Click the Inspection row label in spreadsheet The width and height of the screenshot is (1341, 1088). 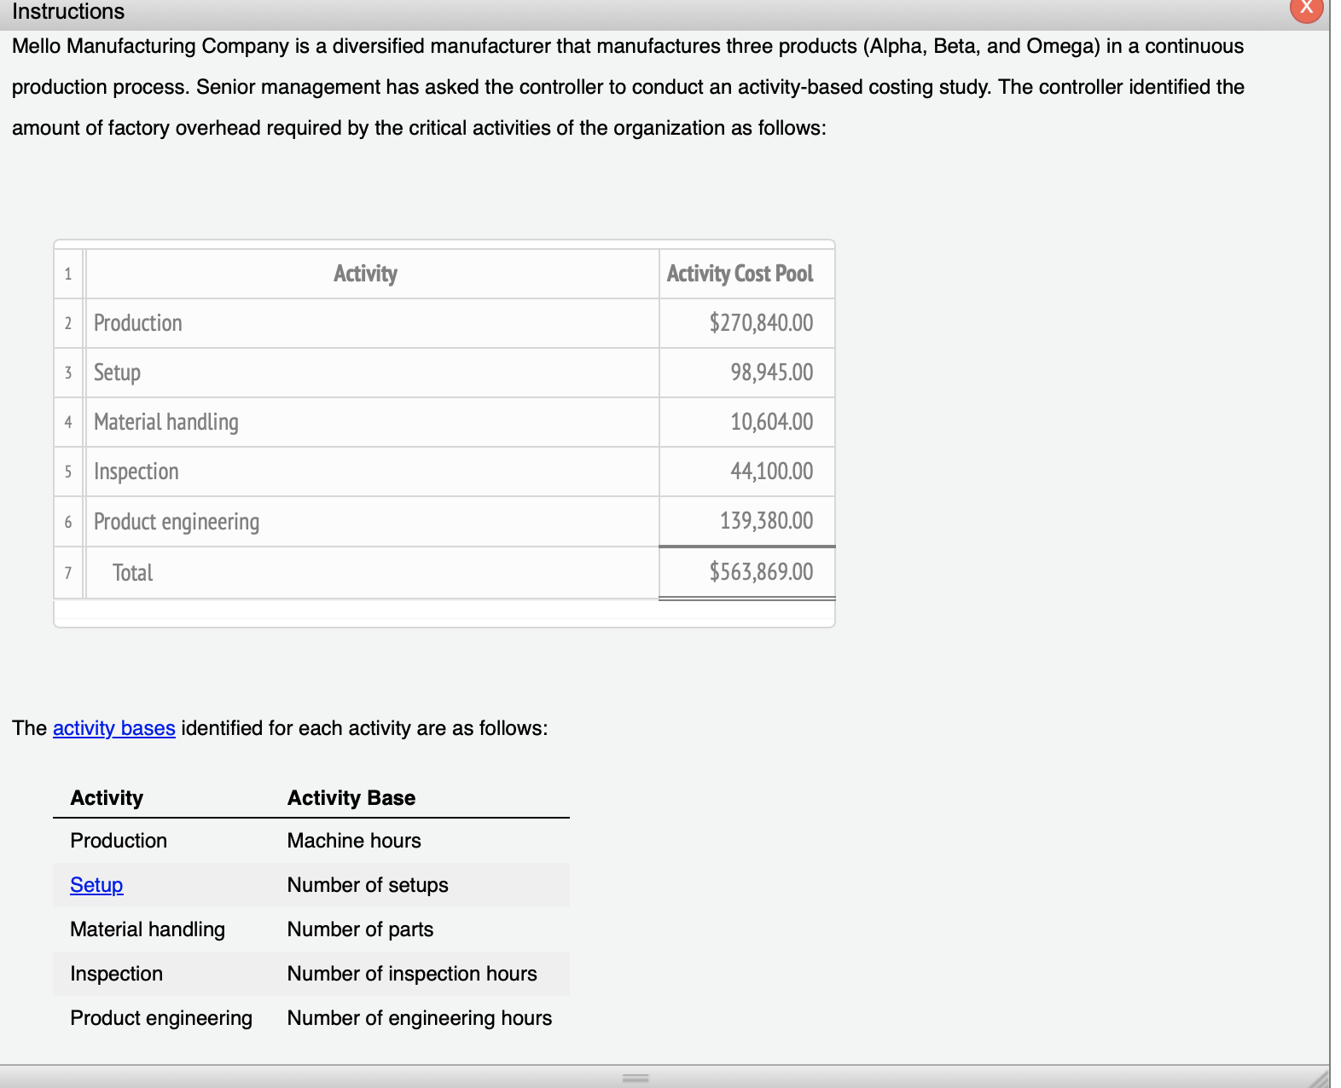(136, 472)
